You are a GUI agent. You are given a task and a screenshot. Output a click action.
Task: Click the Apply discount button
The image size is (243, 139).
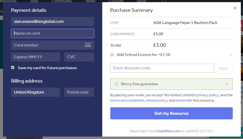(x=223, y=68)
